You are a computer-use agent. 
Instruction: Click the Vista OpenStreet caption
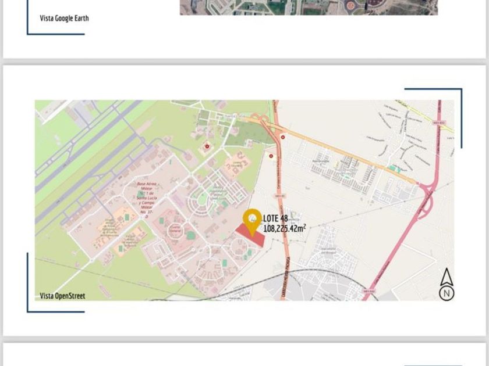(62, 296)
